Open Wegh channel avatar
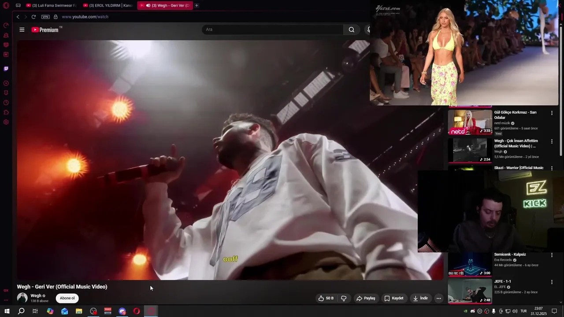The height and width of the screenshot is (317, 564). (x=22, y=298)
